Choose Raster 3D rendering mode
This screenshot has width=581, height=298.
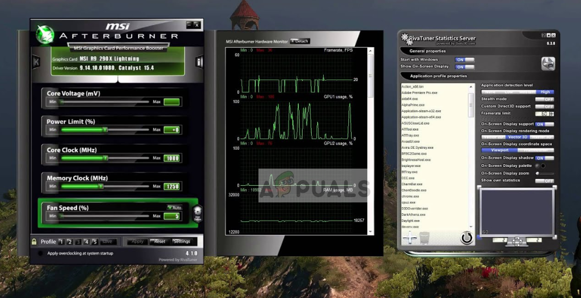tap(542, 137)
